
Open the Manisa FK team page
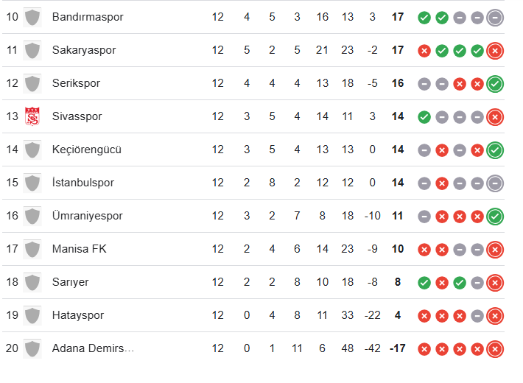[x=80, y=249]
